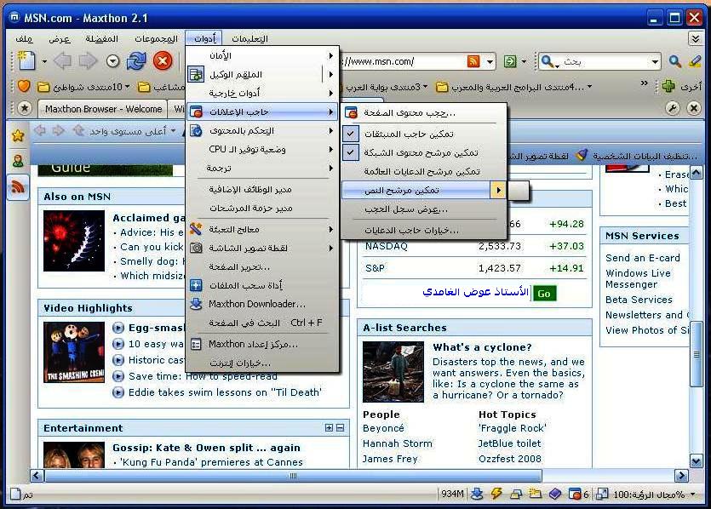Click the red Stop loading icon
The width and height of the screenshot is (711, 509).
tap(163, 60)
